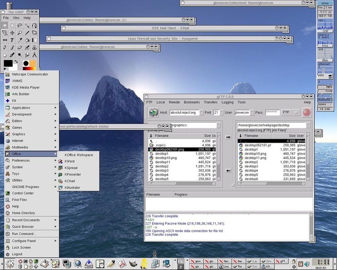This screenshot has height=270, width=337.
Task: Upload with the right arrow button in gFTP
Action: point(228,137)
